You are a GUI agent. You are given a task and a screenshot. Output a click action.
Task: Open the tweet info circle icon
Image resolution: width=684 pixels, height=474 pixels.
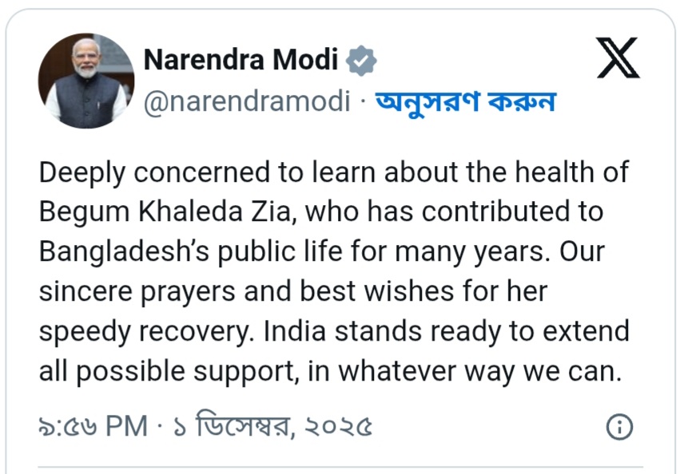click(x=619, y=426)
